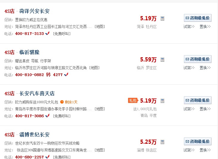The width and height of the screenshot is (218, 159).
Task: Click calculator icon beside 5.59万 price
Action: tap(162, 60)
